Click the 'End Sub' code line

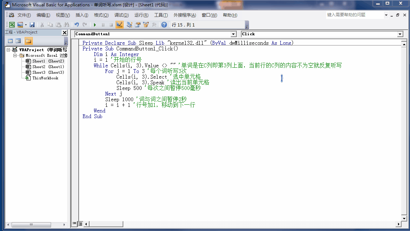click(x=92, y=116)
